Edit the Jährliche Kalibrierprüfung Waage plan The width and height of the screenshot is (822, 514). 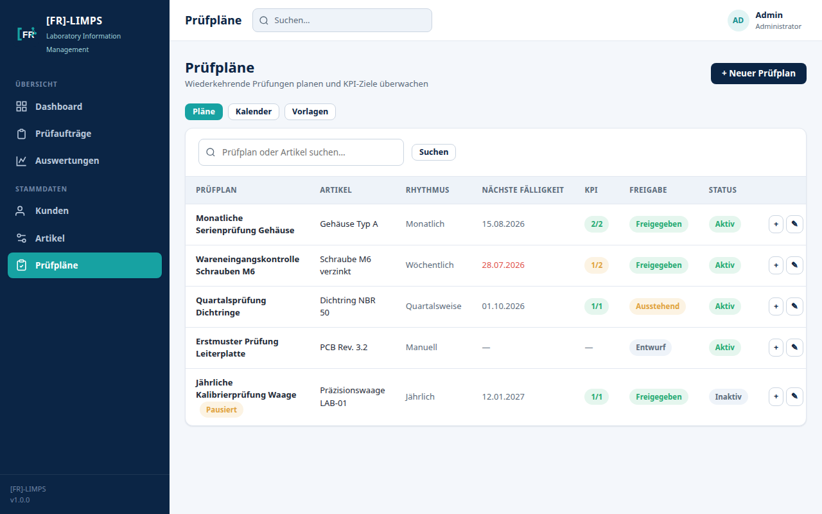point(794,396)
